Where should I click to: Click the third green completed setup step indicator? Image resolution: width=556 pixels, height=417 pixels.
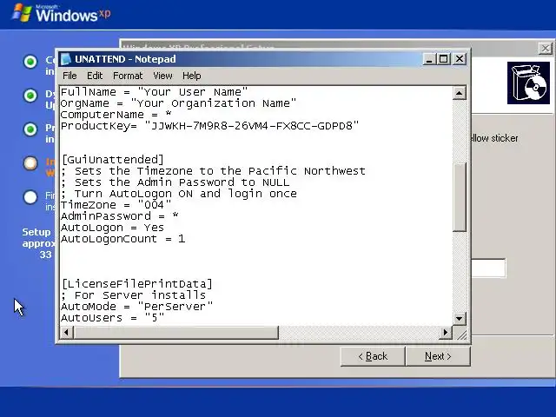[x=30, y=129]
